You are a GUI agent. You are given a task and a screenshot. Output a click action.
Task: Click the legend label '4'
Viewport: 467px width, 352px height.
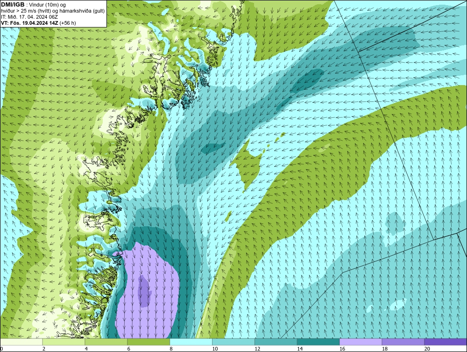click(x=86, y=349)
